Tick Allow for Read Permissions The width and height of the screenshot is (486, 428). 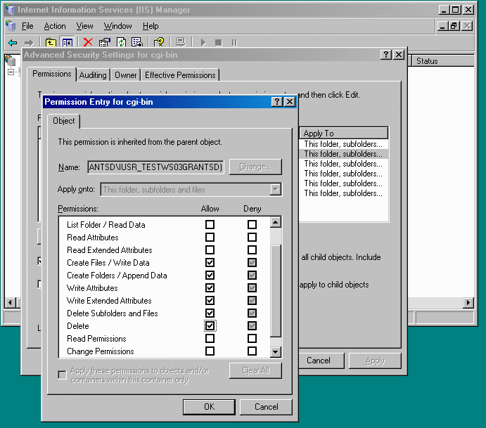pyautogui.click(x=210, y=339)
